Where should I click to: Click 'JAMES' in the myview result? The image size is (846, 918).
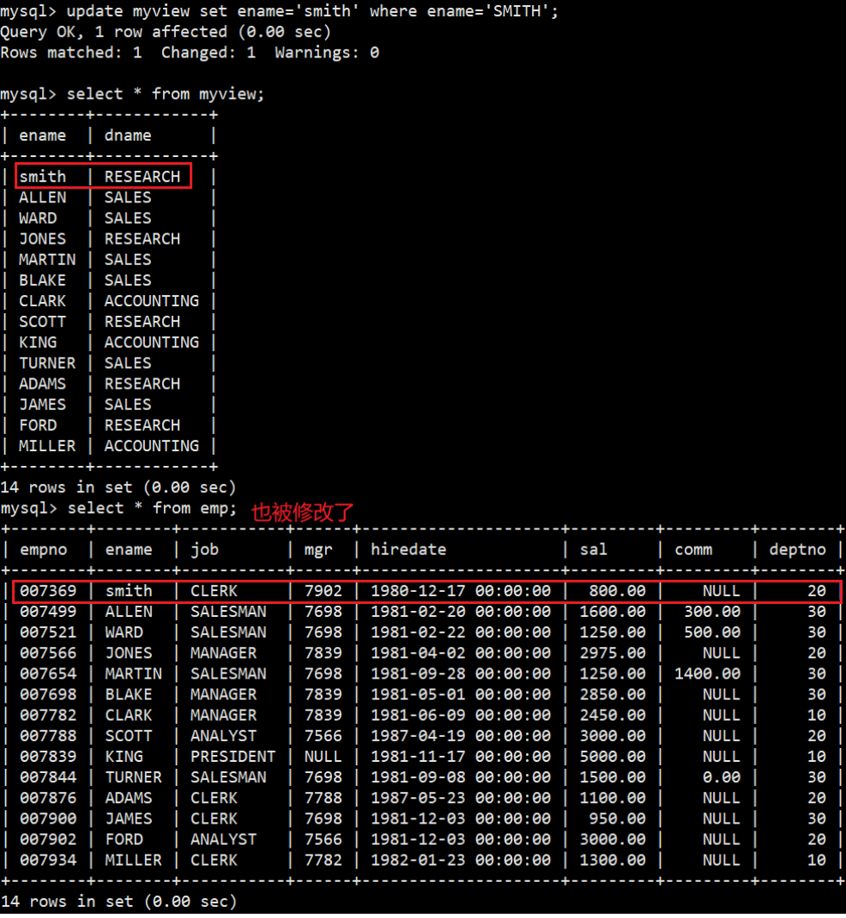42,405
